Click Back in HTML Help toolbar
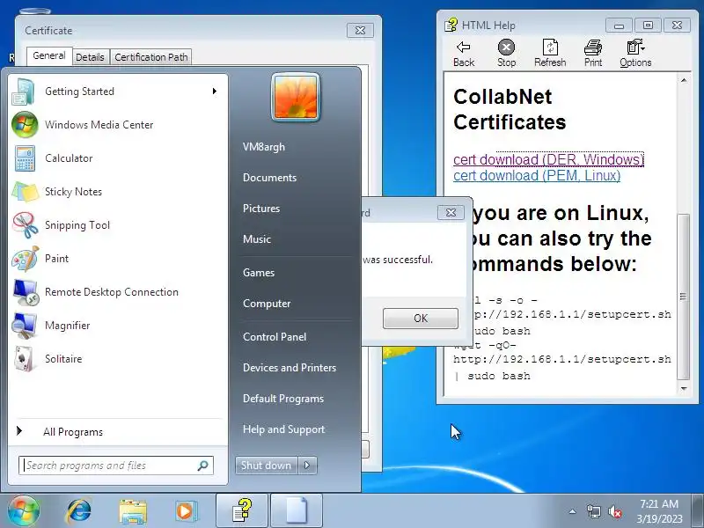Image resolution: width=704 pixels, height=528 pixels. [464, 54]
